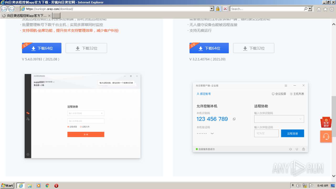This screenshot has width=336, height=189.
Task: Close the current browser tab
Action: pyautogui.click(x=49, y=16)
